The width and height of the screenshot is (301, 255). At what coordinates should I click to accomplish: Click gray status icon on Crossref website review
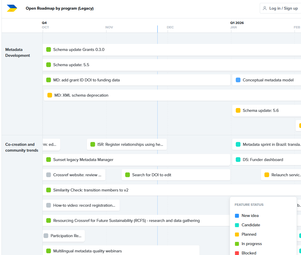[x=49, y=175]
